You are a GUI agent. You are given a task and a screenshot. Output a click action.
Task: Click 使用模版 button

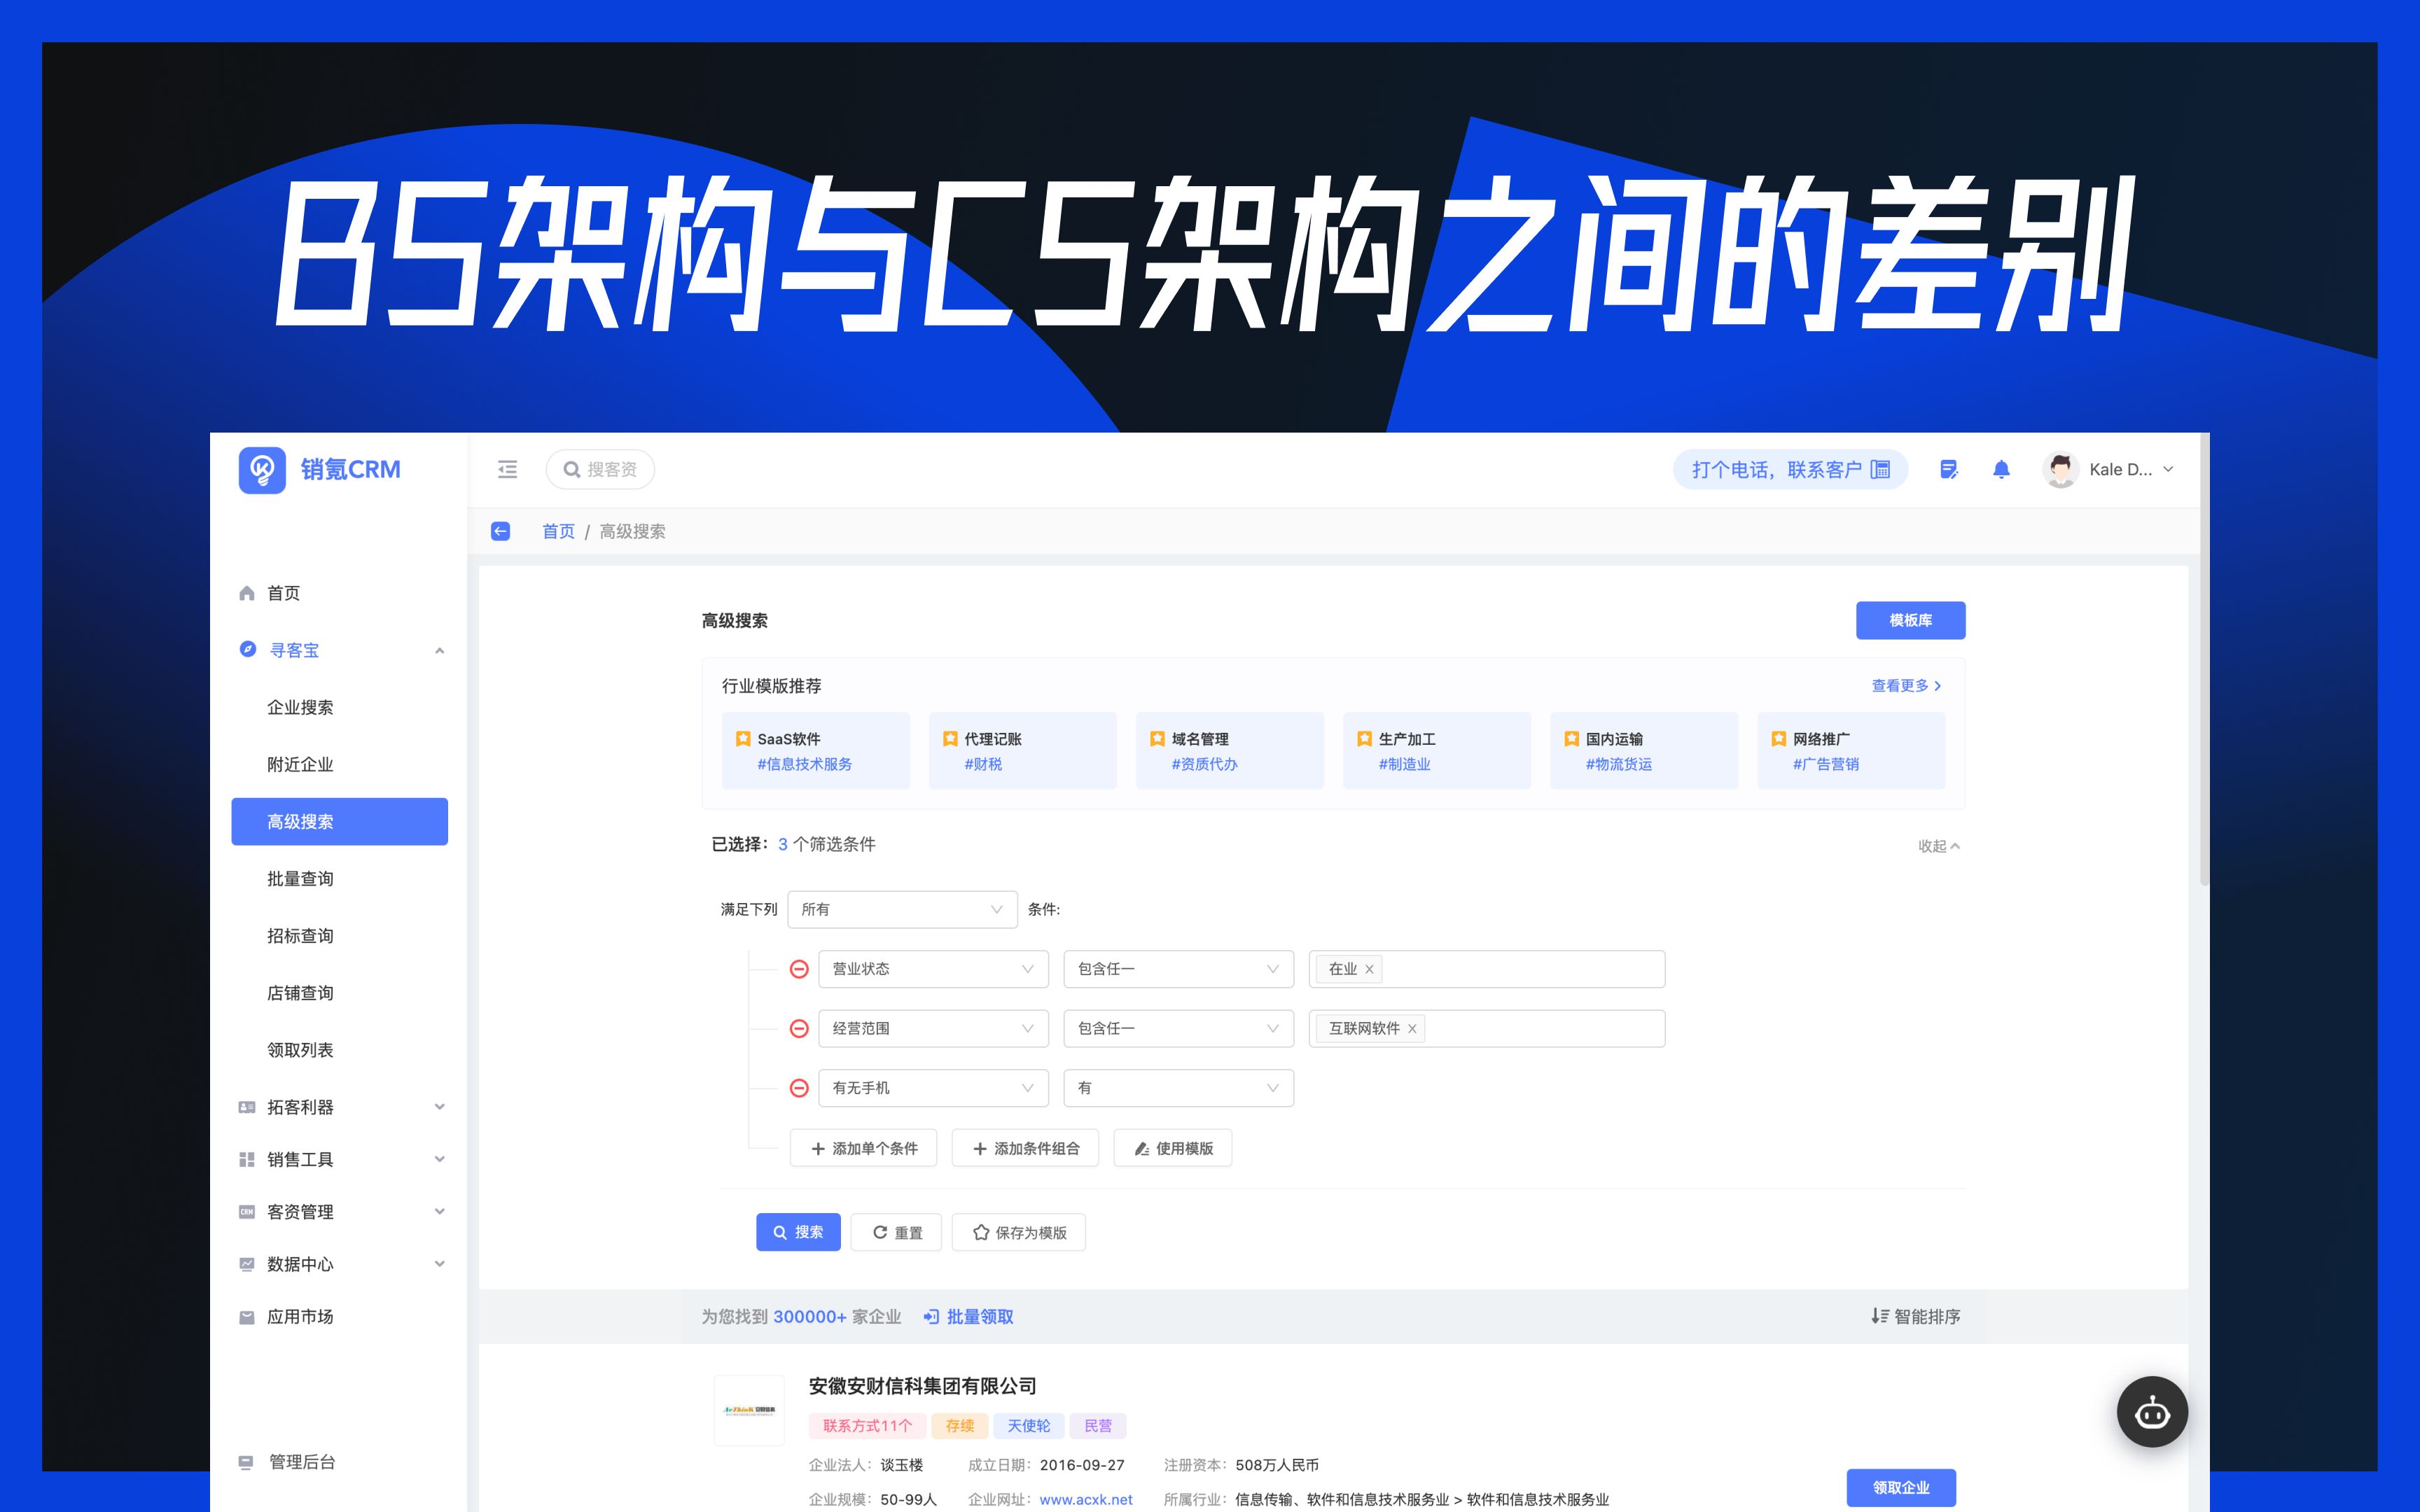(x=1172, y=1148)
